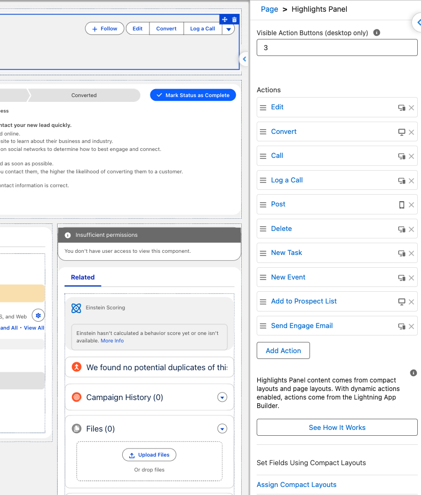Grab the drag handle for New Event action
This screenshot has width=421, height=495.
tap(263, 278)
